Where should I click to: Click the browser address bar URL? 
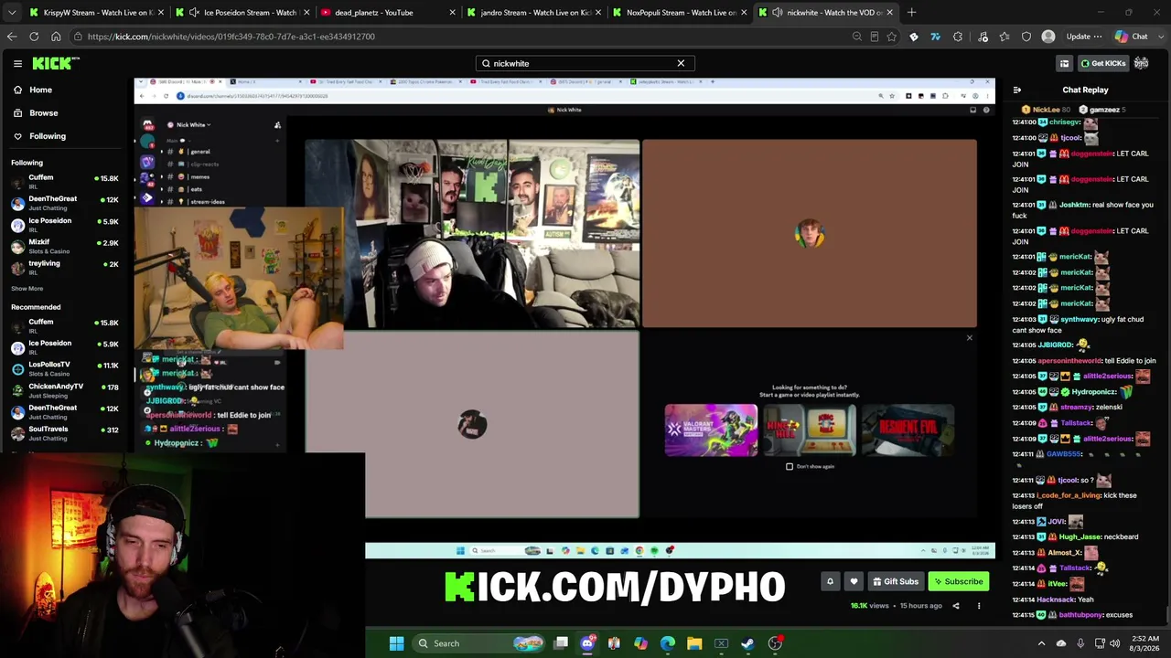pyautogui.click(x=231, y=37)
